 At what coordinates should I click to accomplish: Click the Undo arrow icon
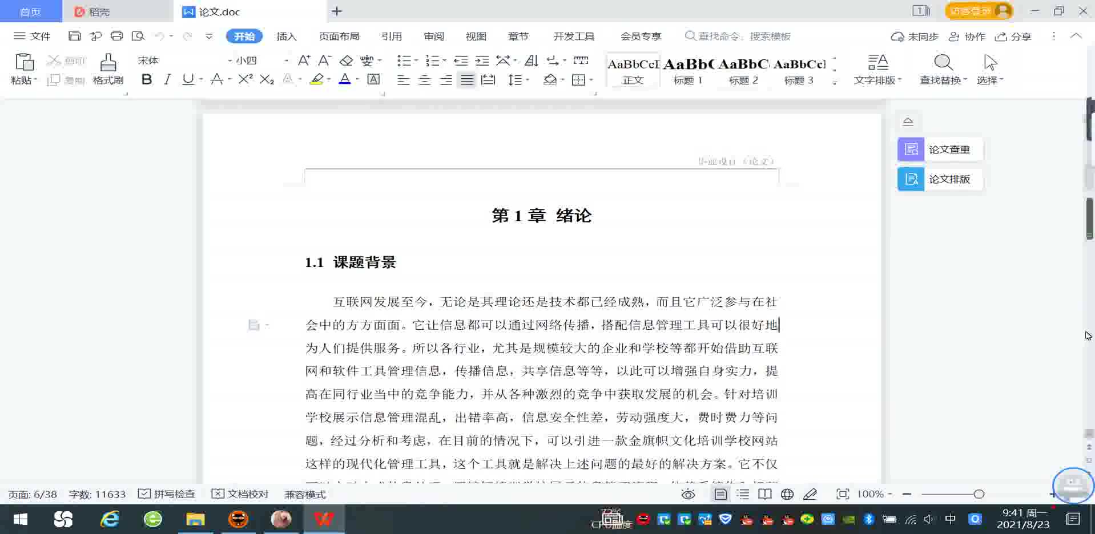pos(159,36)
